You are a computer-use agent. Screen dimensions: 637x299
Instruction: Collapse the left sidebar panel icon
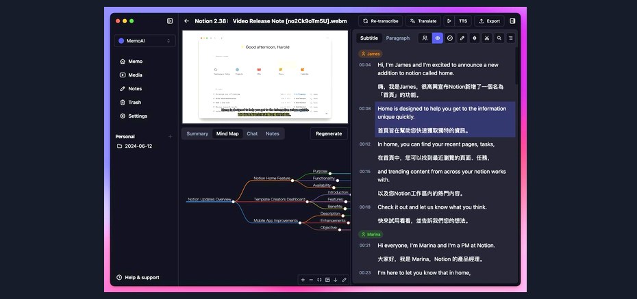point(170,21)
